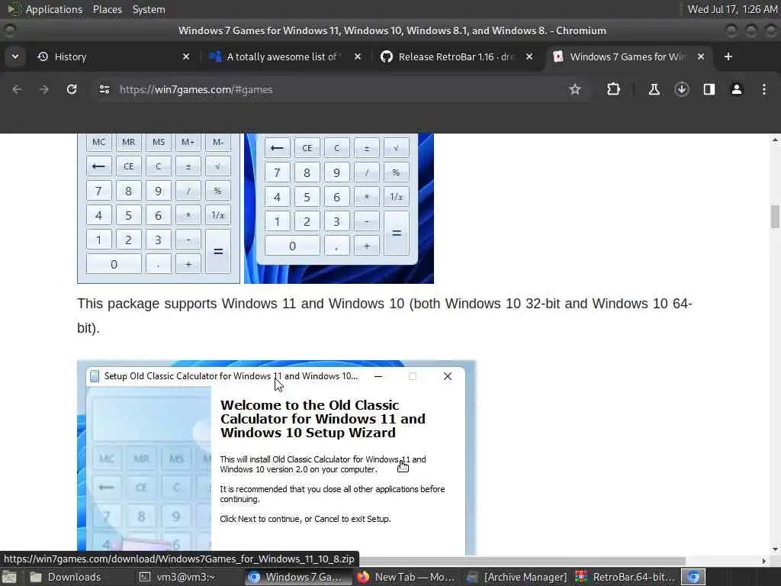Click the blue-background calculator screenshot
Screen dimensions: 781x586
339,208
